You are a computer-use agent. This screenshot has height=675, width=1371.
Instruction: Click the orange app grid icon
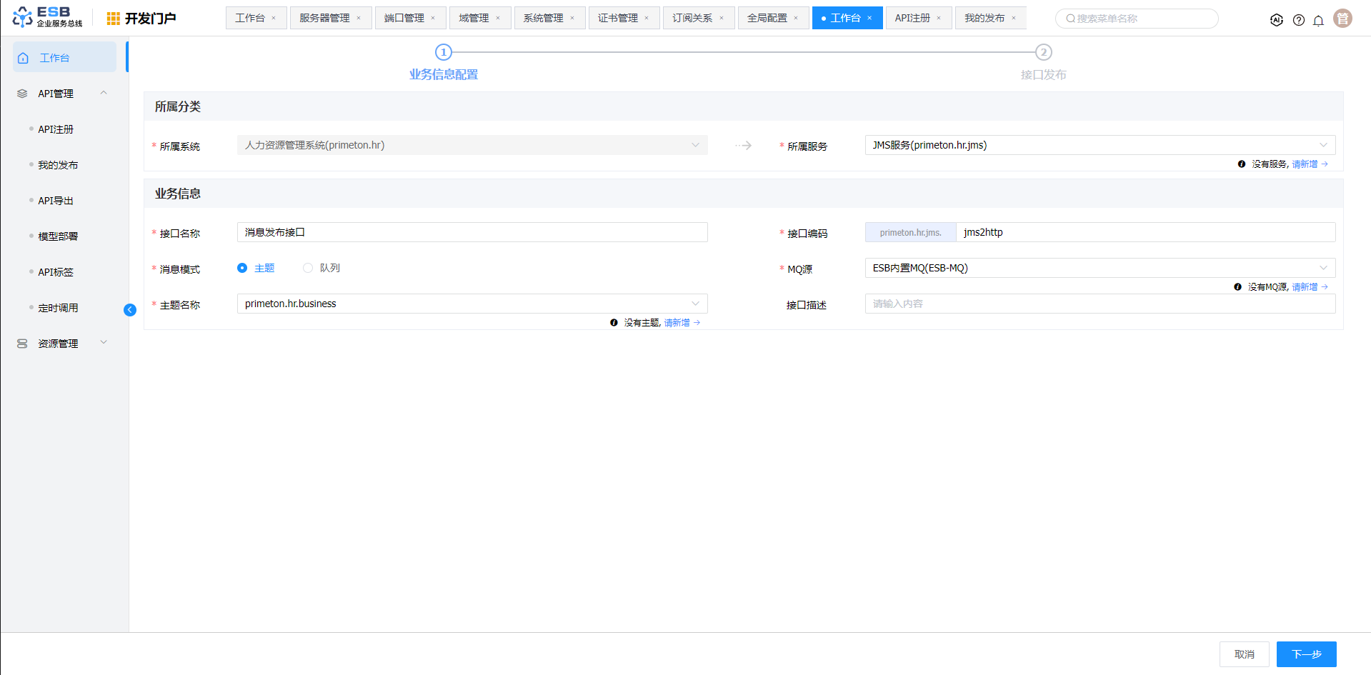[x=113, y=19]
